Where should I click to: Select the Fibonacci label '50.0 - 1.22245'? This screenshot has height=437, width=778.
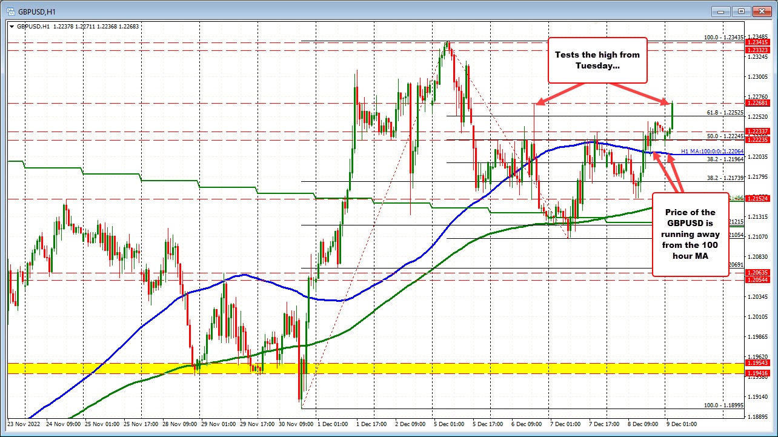tap(726, 136)
